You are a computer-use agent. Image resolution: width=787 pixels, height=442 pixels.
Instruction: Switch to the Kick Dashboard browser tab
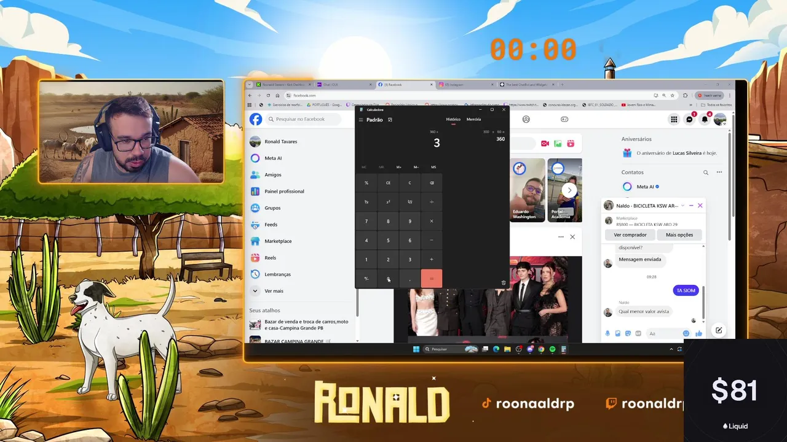(284, 85)
